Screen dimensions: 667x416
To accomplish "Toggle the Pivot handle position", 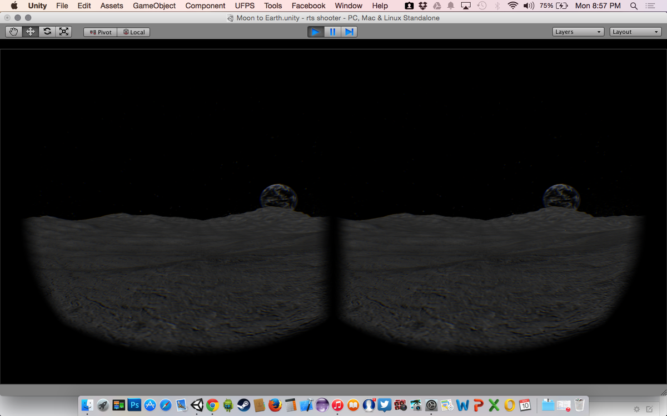I will [x=100, y=32].
